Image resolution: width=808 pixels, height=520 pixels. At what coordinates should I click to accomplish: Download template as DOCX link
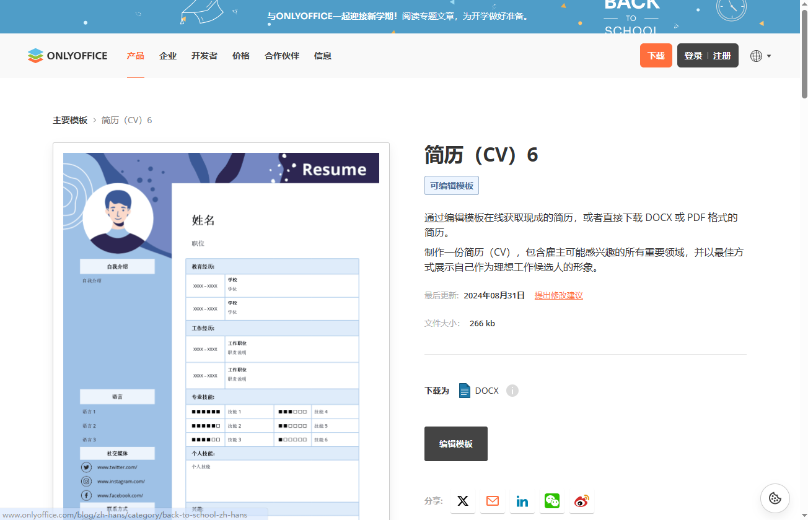coord(479,391)
